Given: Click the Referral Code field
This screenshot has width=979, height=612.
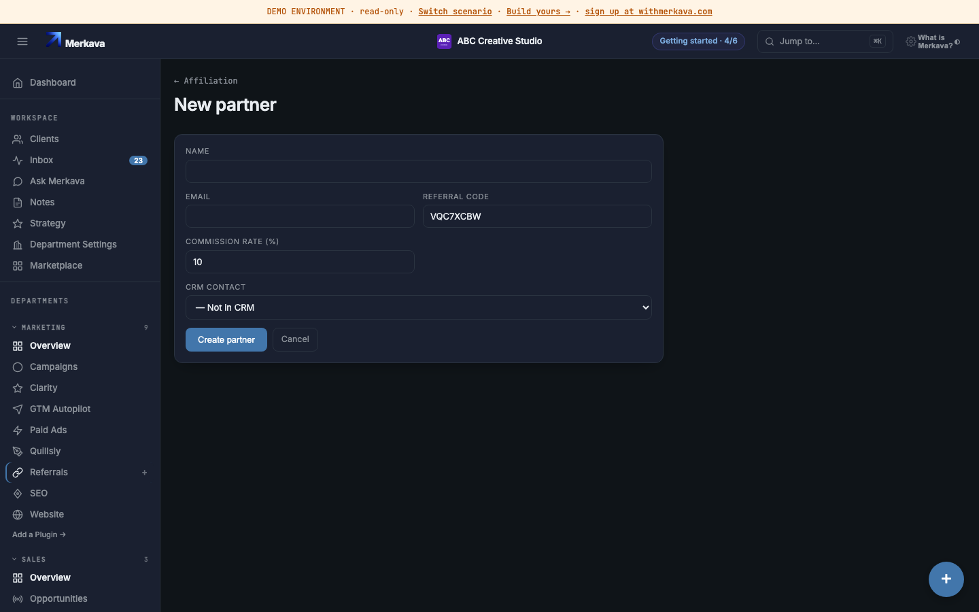Looking at the screenshot, I should click(537, 216).
